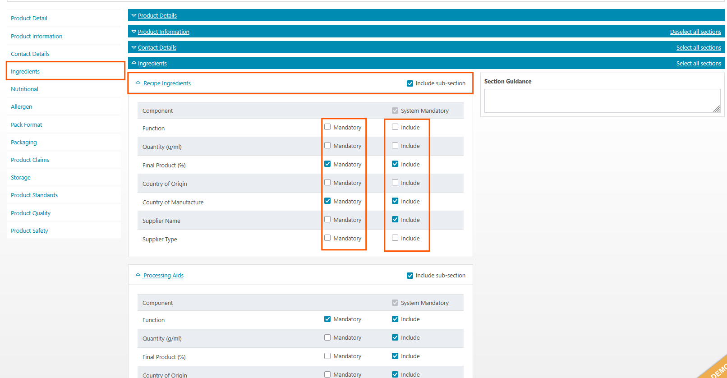Uncheck Include sub-section for Recipe Ingredients

[410, 83]
